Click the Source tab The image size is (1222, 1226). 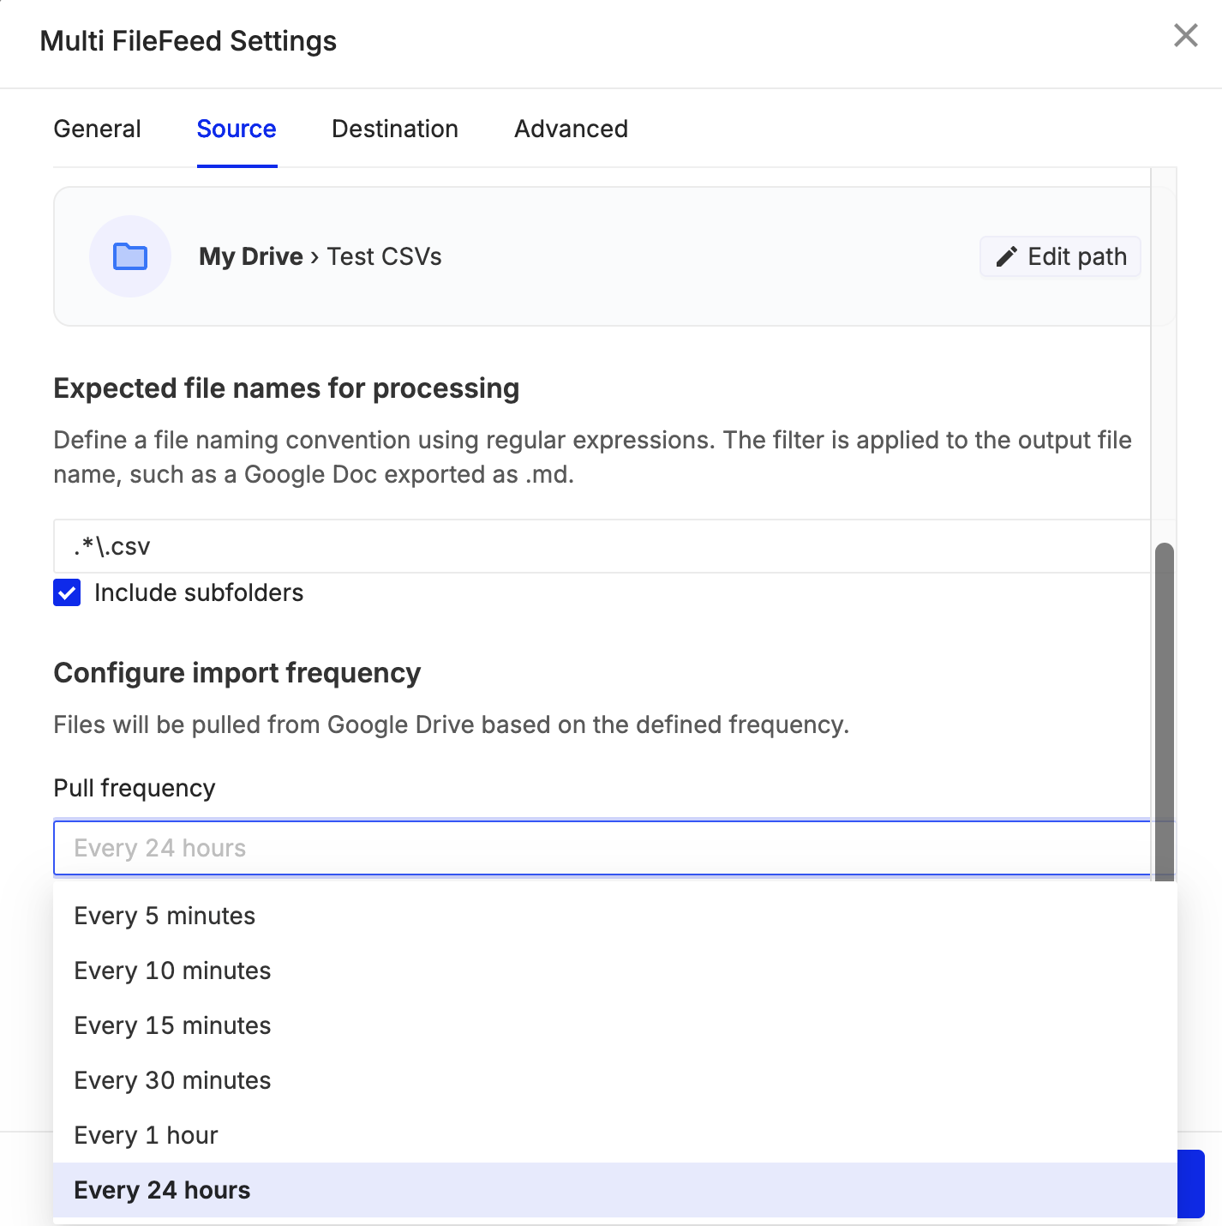pos(237,129)
